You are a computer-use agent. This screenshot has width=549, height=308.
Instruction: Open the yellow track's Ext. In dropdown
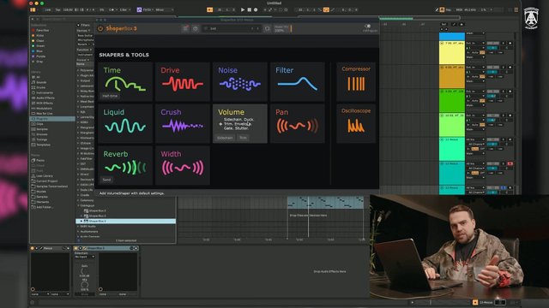pos(475,44)
